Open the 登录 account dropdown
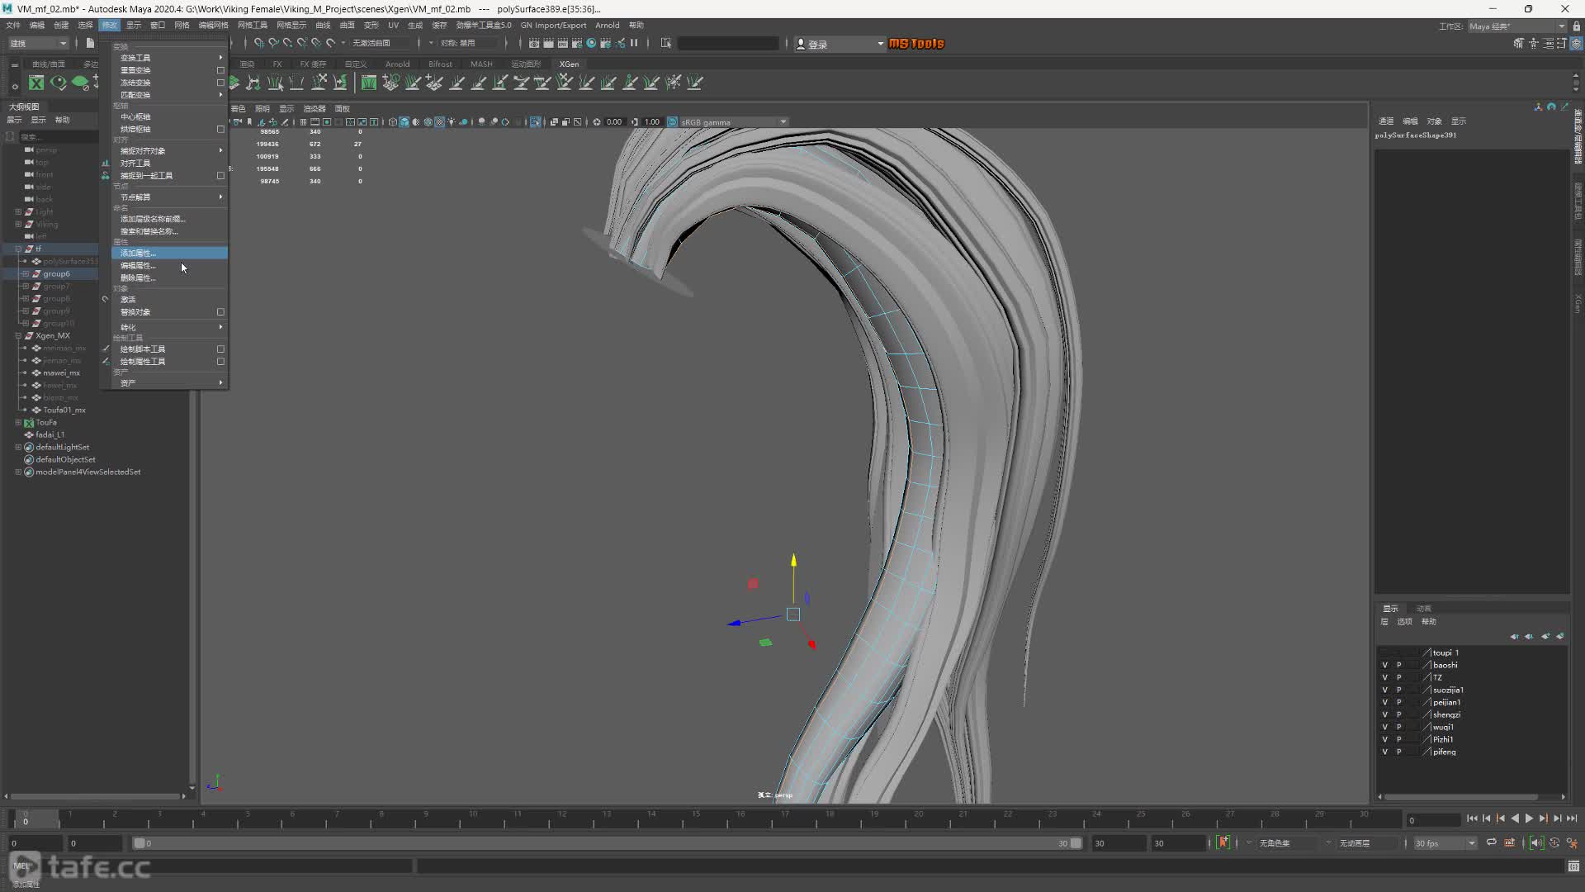The image size is (1585, 892). point(840,44)
